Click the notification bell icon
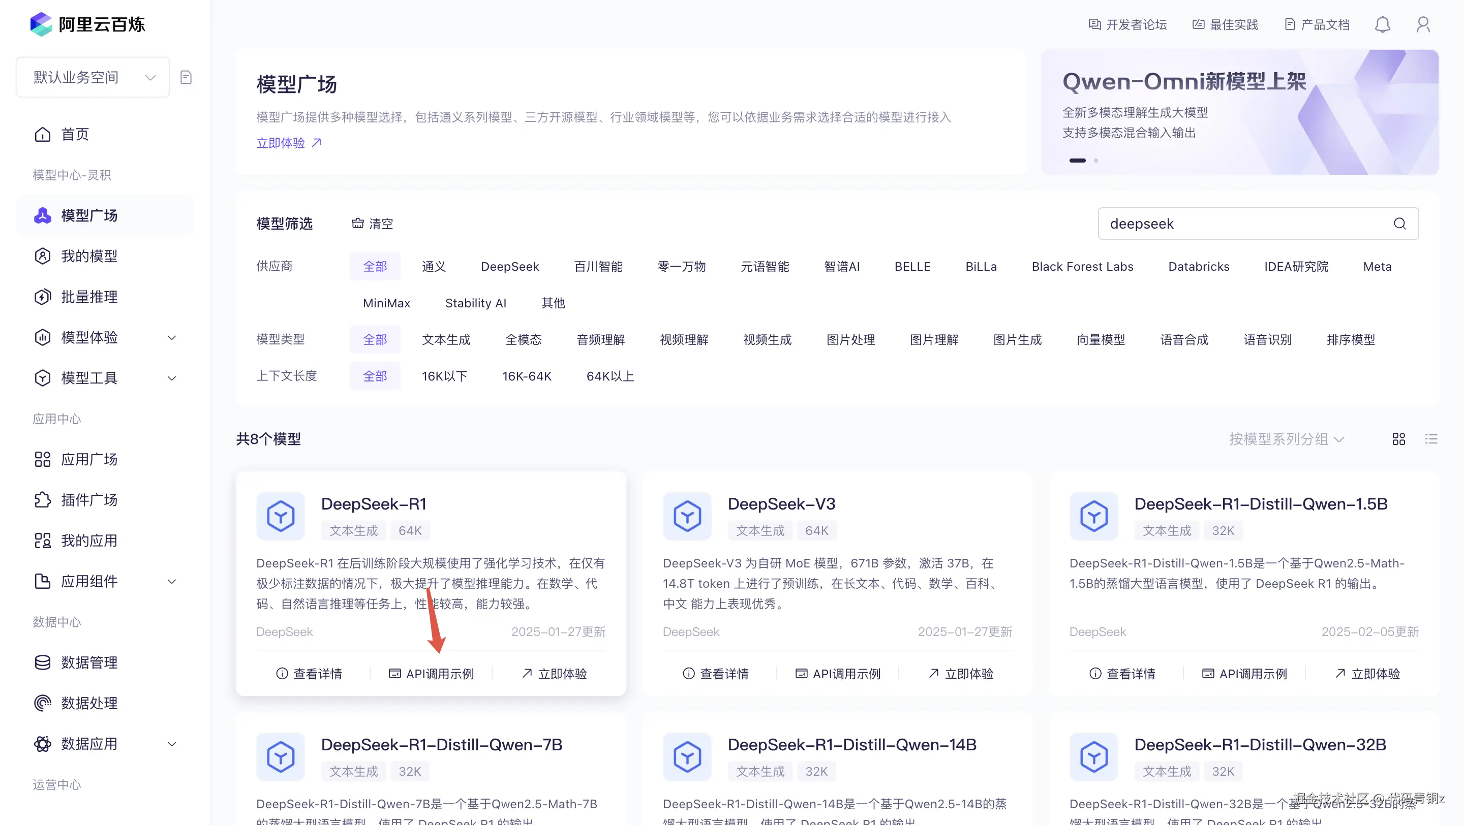This screenshot has width=1464, height=825. pos(1382,24)
